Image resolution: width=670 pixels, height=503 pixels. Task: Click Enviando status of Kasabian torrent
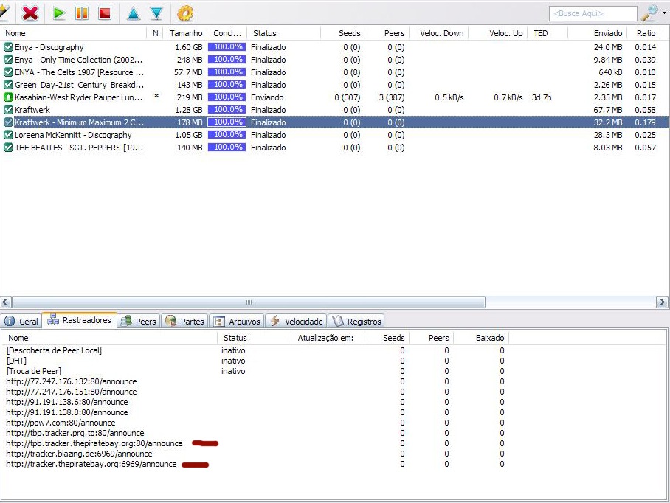pyautogui.click(x=267, y=97)
